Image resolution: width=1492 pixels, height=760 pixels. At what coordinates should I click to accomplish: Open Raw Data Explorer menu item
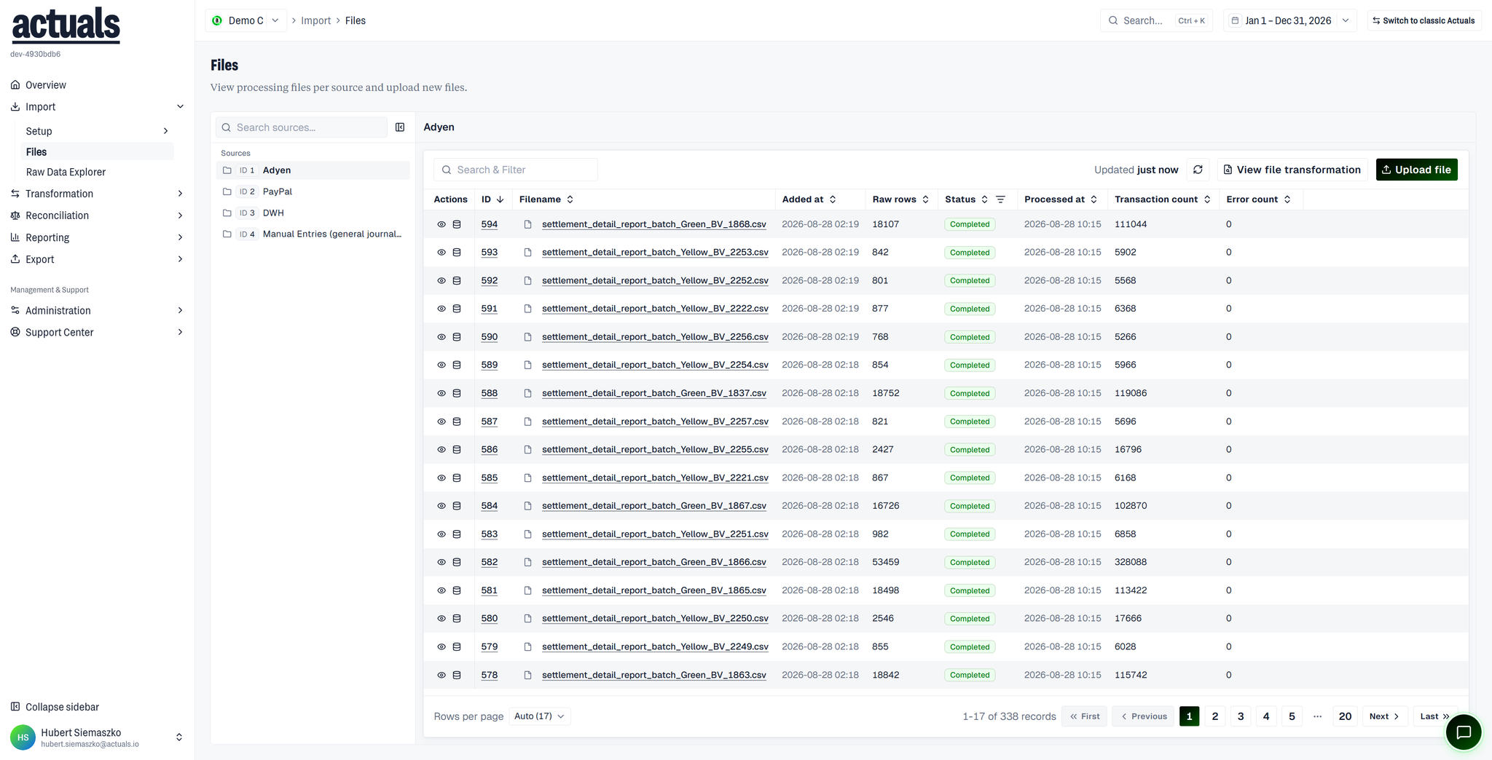66,172
